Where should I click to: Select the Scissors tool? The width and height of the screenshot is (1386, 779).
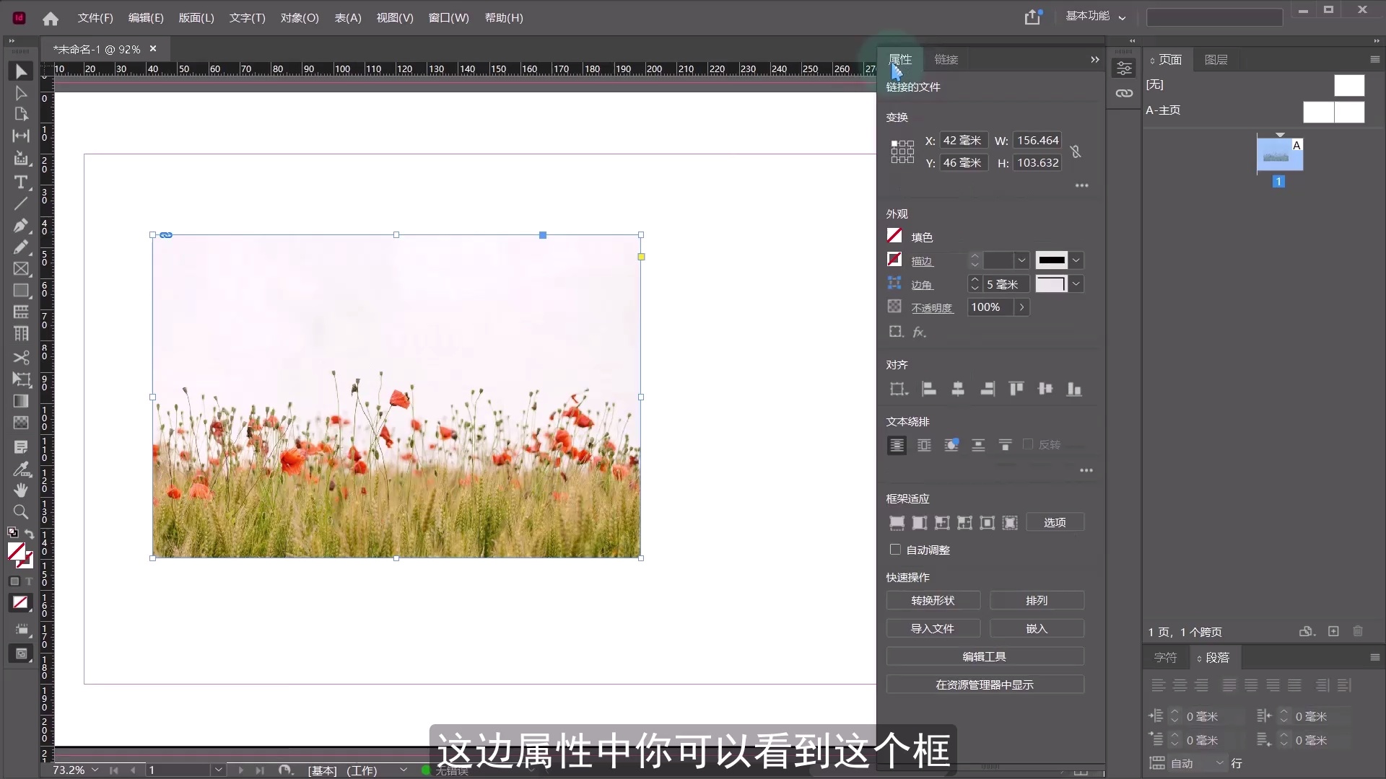click(21, 358)
